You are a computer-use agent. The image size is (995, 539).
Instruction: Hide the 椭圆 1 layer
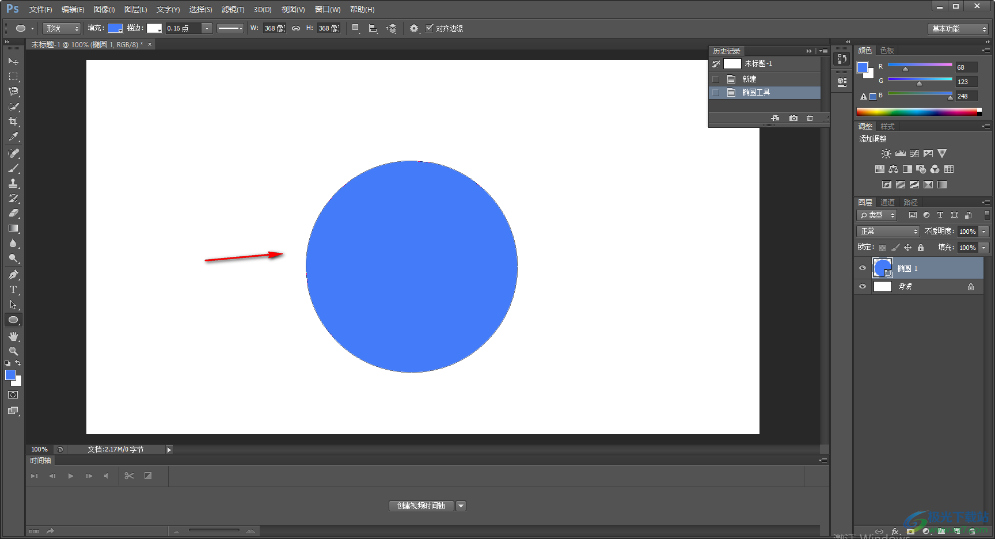click(x=863, y=268)
